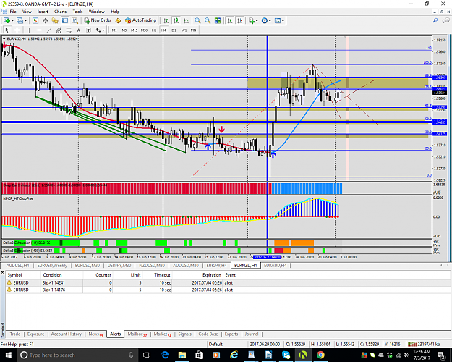Image resolution: width=452 pixels, height=362 pixels.
Task: Toggle the Navigator star-folder icon
Action: [x=55, y=20]
